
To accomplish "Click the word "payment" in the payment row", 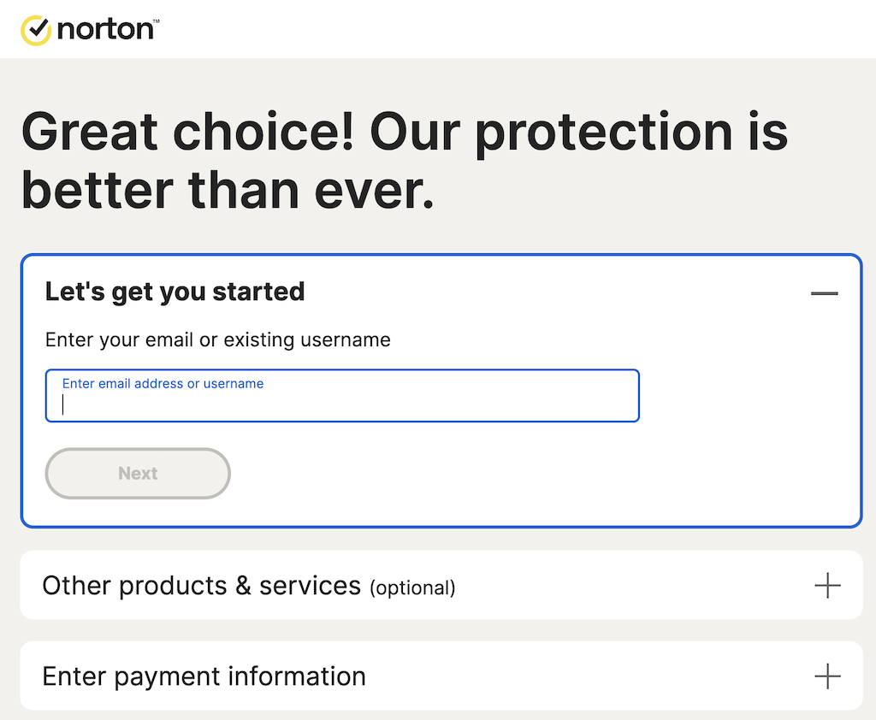I will pyautogui.click(x=164, y=676).
